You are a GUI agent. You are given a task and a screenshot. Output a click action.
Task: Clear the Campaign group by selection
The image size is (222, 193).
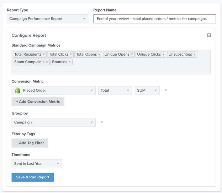point(102,122)
